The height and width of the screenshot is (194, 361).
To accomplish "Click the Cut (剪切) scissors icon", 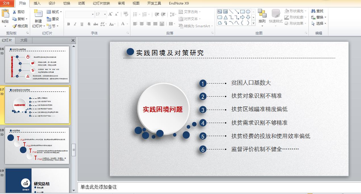I will [x=14, y=12].
